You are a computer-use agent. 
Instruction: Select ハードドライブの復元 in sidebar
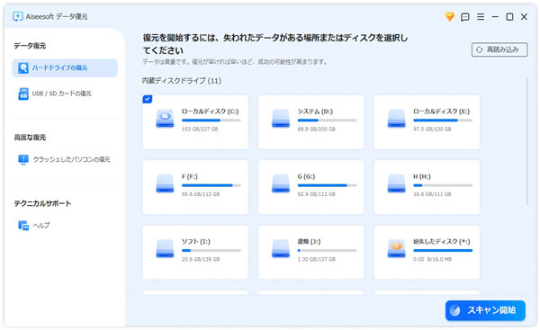click(x=65, y=67)
